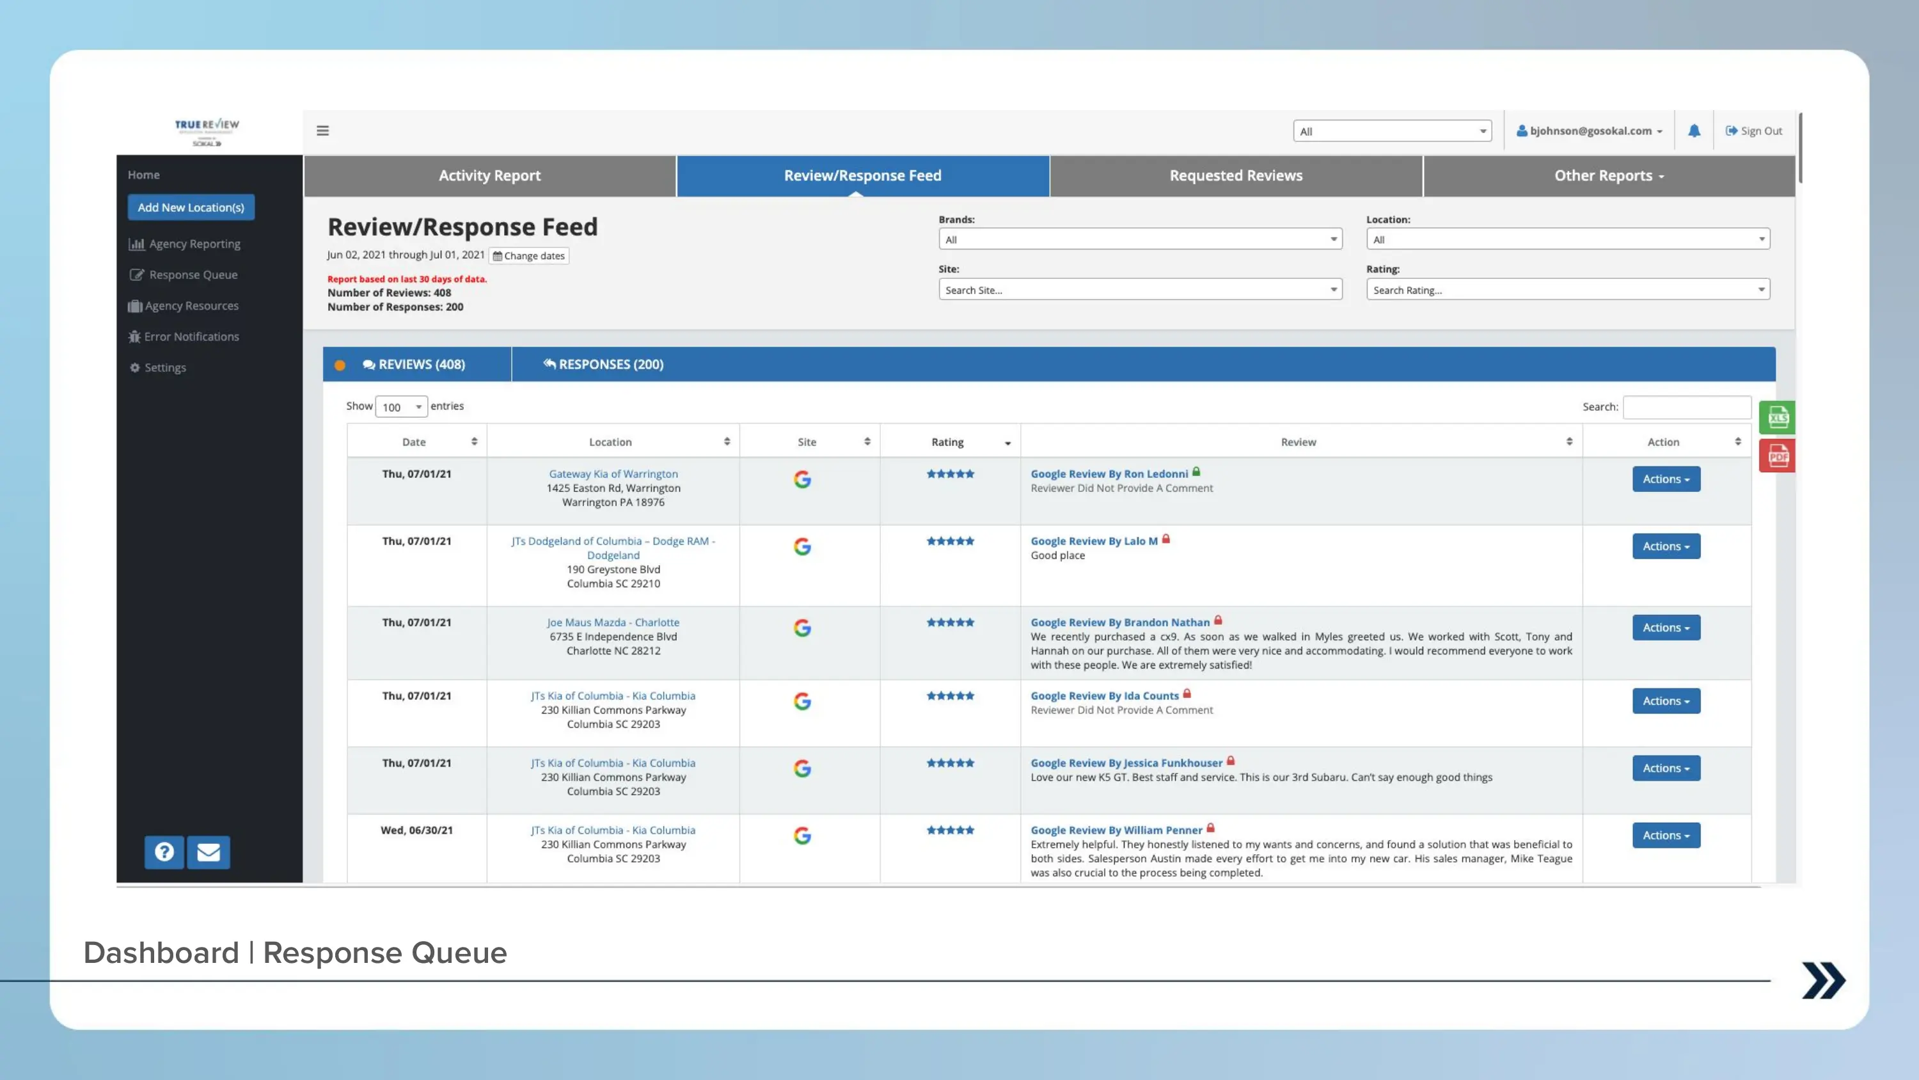Open the RESPONSES (200) tab
Image resolution: width=1919 pixels, height=1080 pixels.
click(603, 365)
